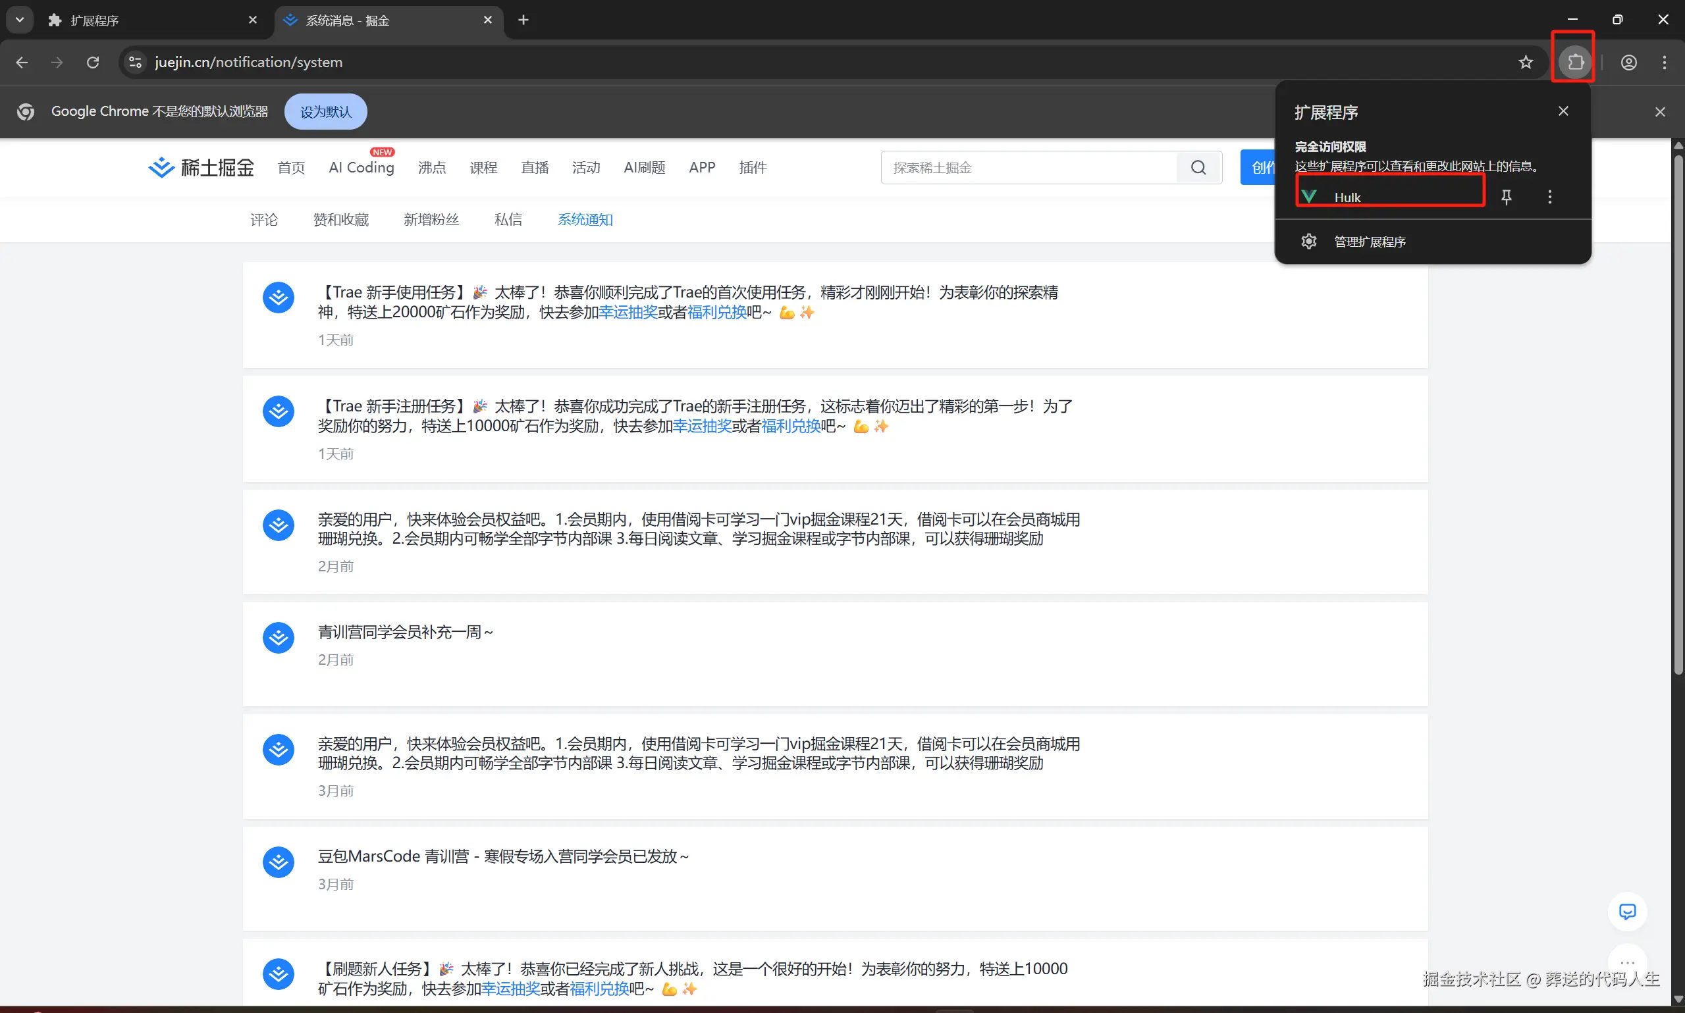Pin the Hulk extension
The height and width of the screenshot is (1013, 1685).
coord(1506,197)
